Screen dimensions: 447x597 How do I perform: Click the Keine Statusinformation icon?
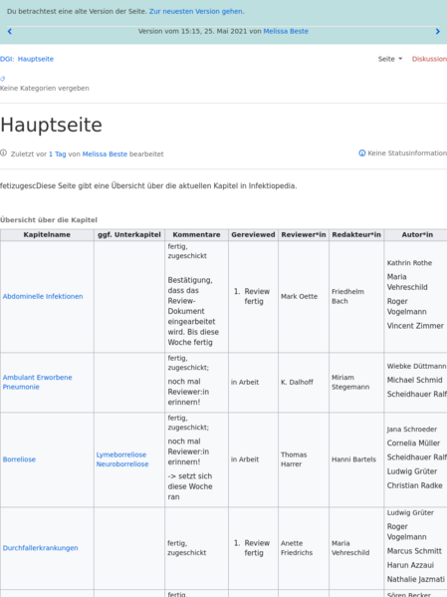[362, 153]
